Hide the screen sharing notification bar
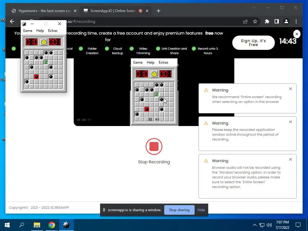 tap(201, 210)
